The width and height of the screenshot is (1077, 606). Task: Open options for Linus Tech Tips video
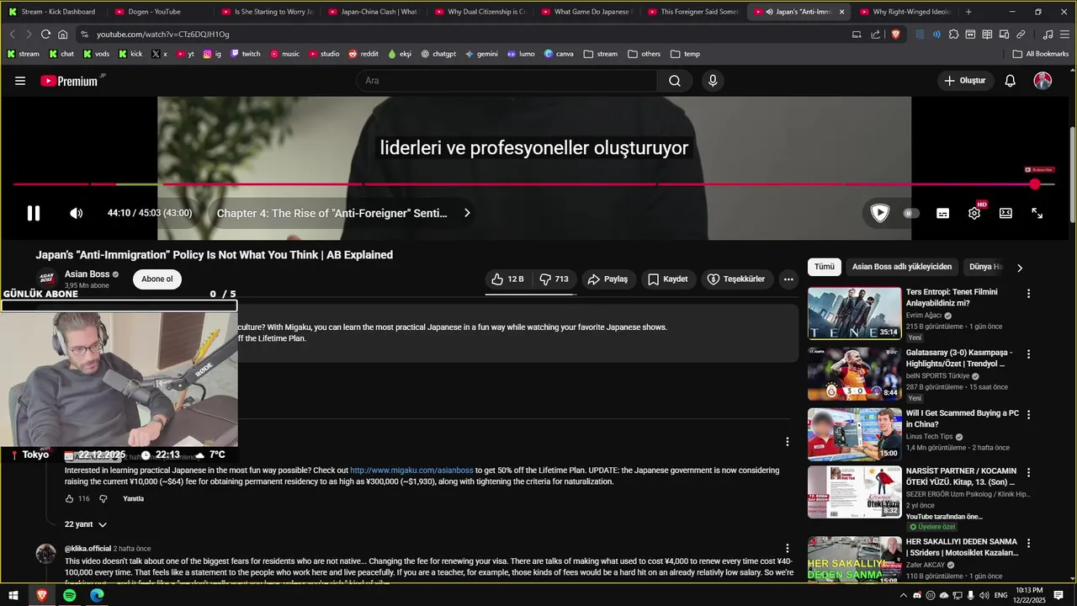point(1028,415)
